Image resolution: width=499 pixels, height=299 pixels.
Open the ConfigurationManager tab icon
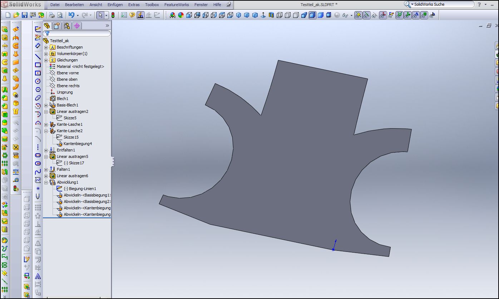pos(66,26)
